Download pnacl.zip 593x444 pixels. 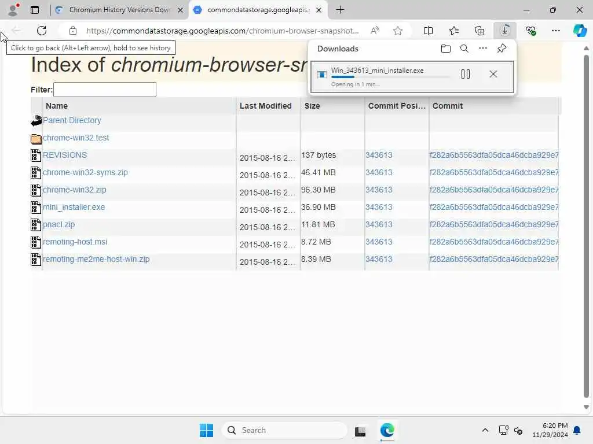tap(58, 225)
